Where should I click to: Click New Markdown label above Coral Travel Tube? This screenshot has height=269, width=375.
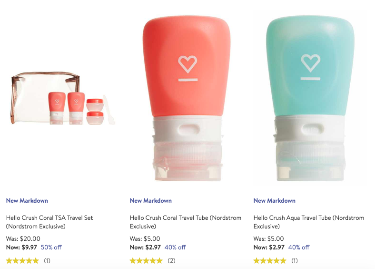click(151, 201)
